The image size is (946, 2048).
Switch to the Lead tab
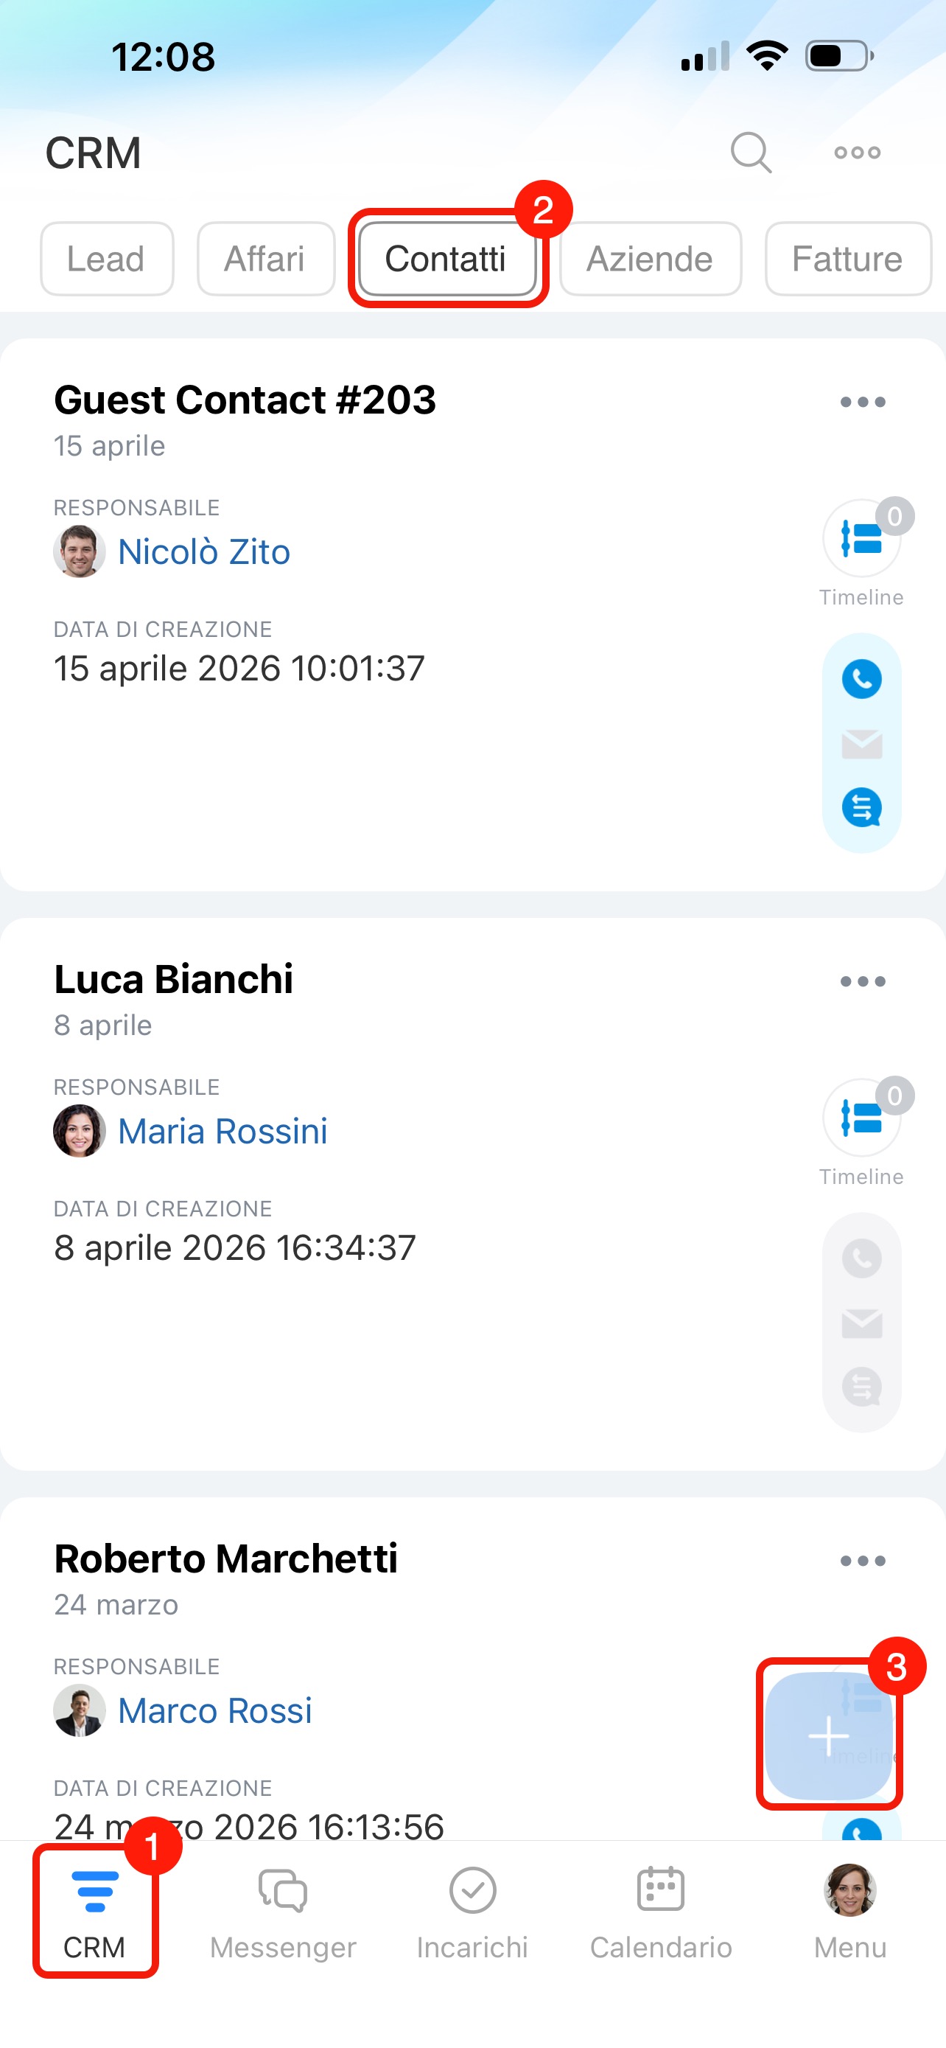[x=106, y=260]
